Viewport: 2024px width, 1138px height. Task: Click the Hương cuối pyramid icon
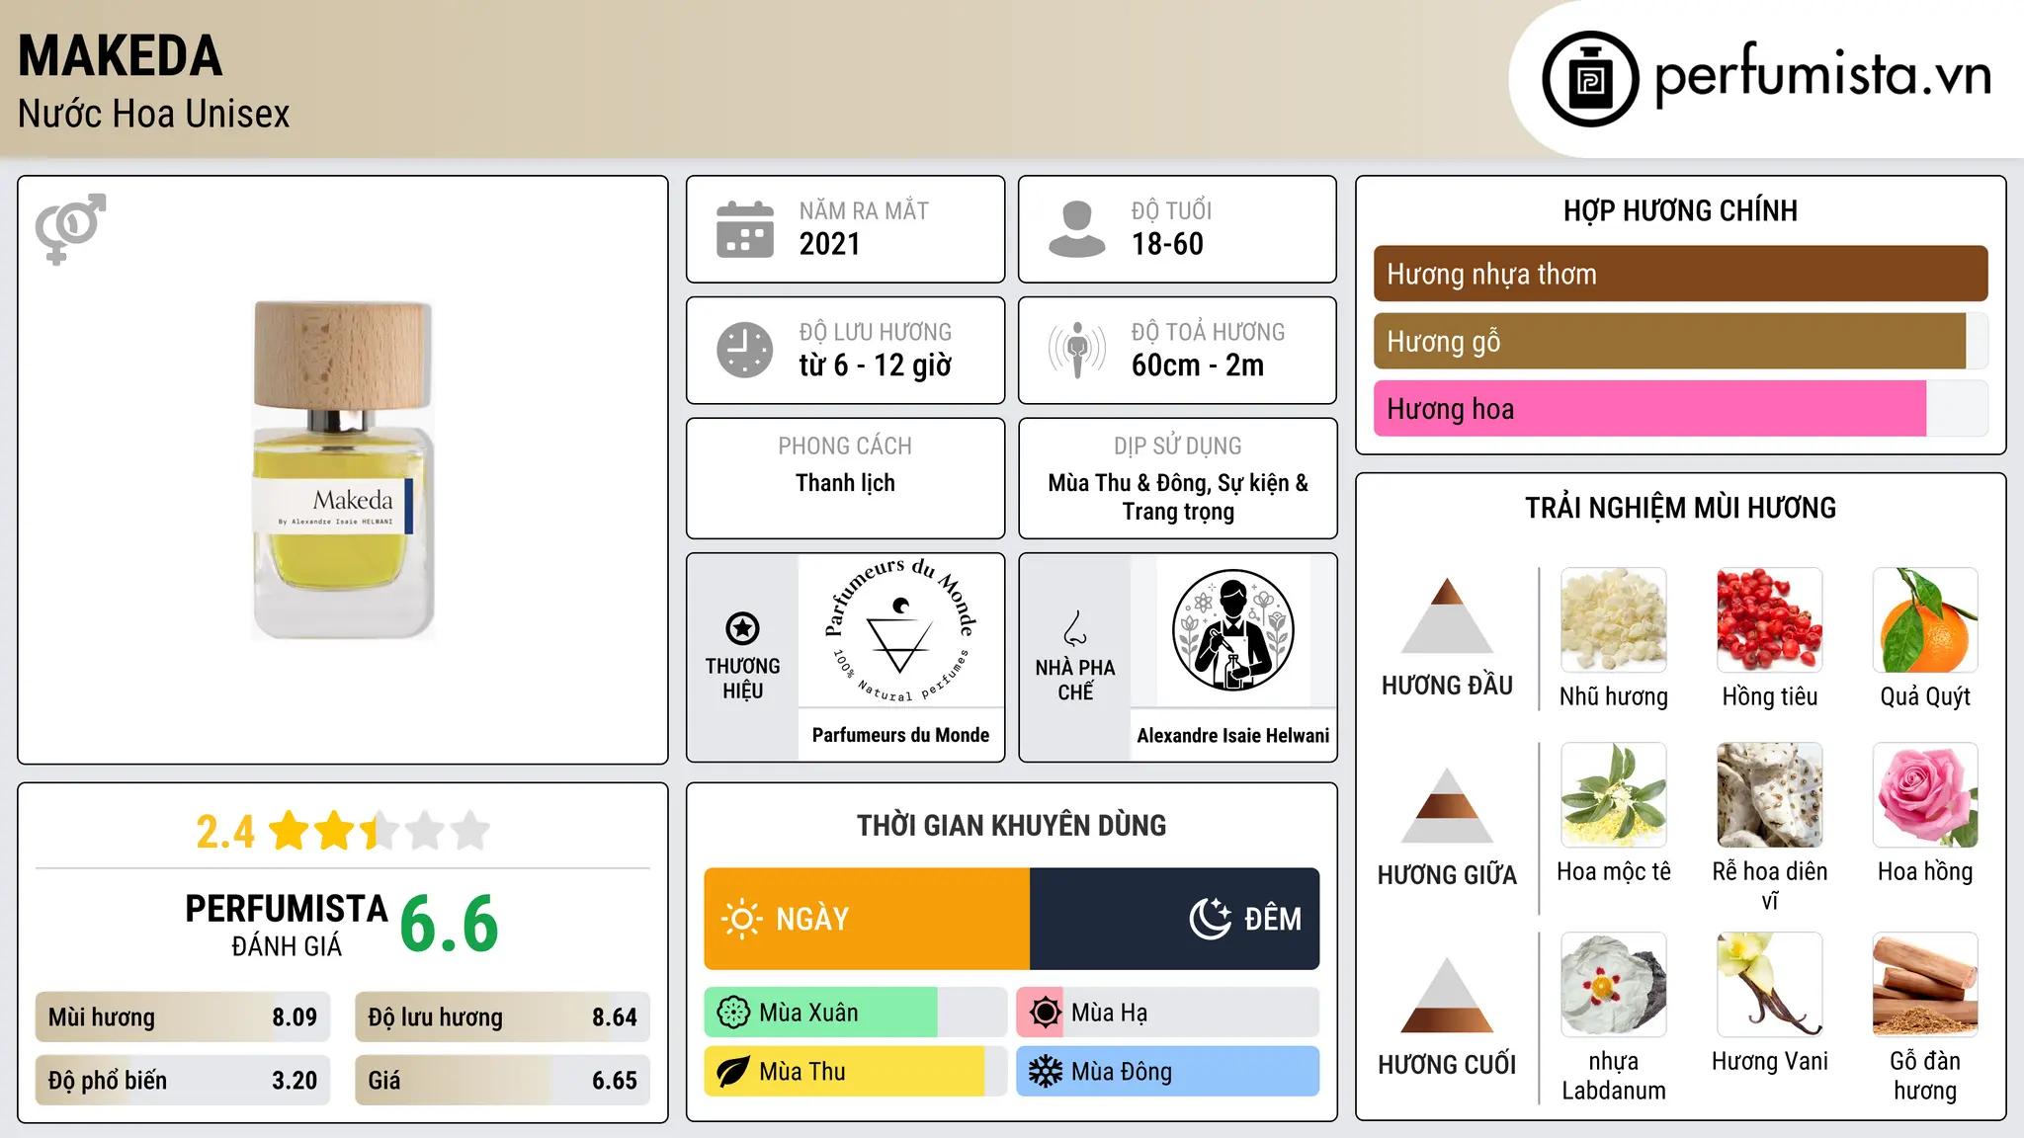pos(1447,995)
